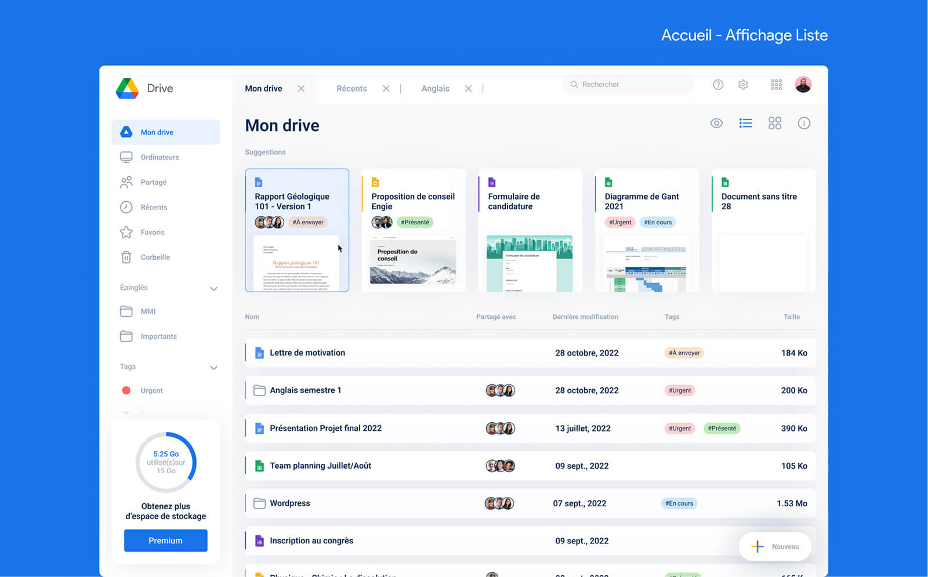The height and width of the screenshot is (577, 928).
Task: Collapse the Épinglés section chevron
Action: (x=213, y=288)
